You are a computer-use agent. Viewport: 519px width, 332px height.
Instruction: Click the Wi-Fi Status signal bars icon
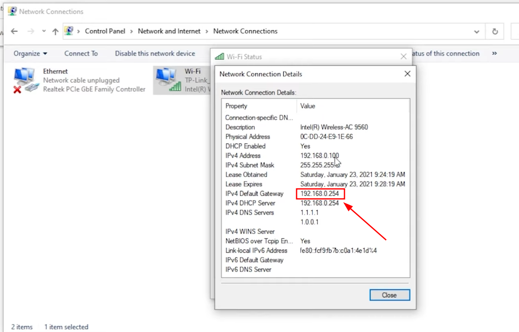coord(220,57)
